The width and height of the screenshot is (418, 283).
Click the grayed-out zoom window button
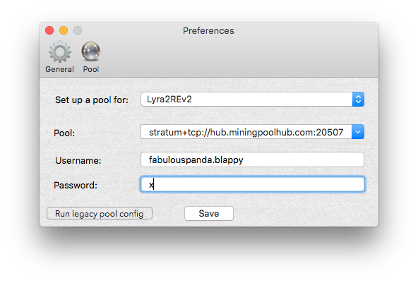(78, 30)
